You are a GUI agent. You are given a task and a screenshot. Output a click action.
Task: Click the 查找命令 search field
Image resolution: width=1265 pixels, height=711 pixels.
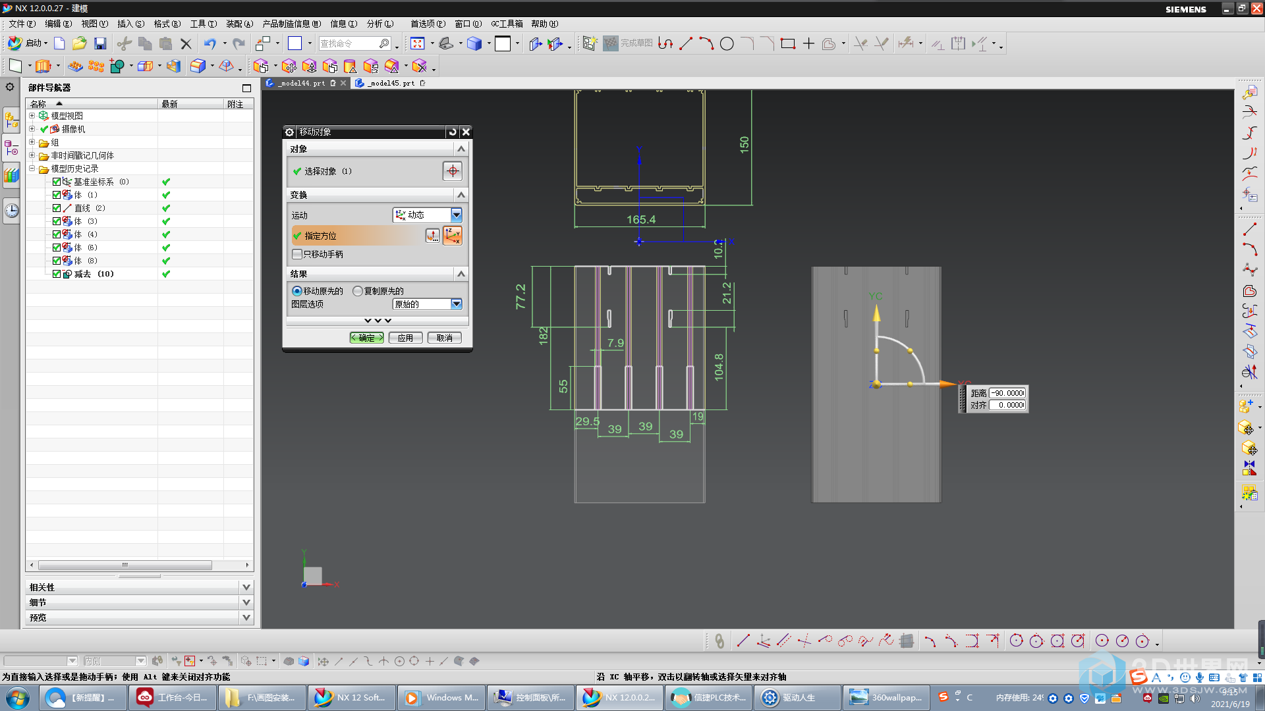(x=355, y=43)
